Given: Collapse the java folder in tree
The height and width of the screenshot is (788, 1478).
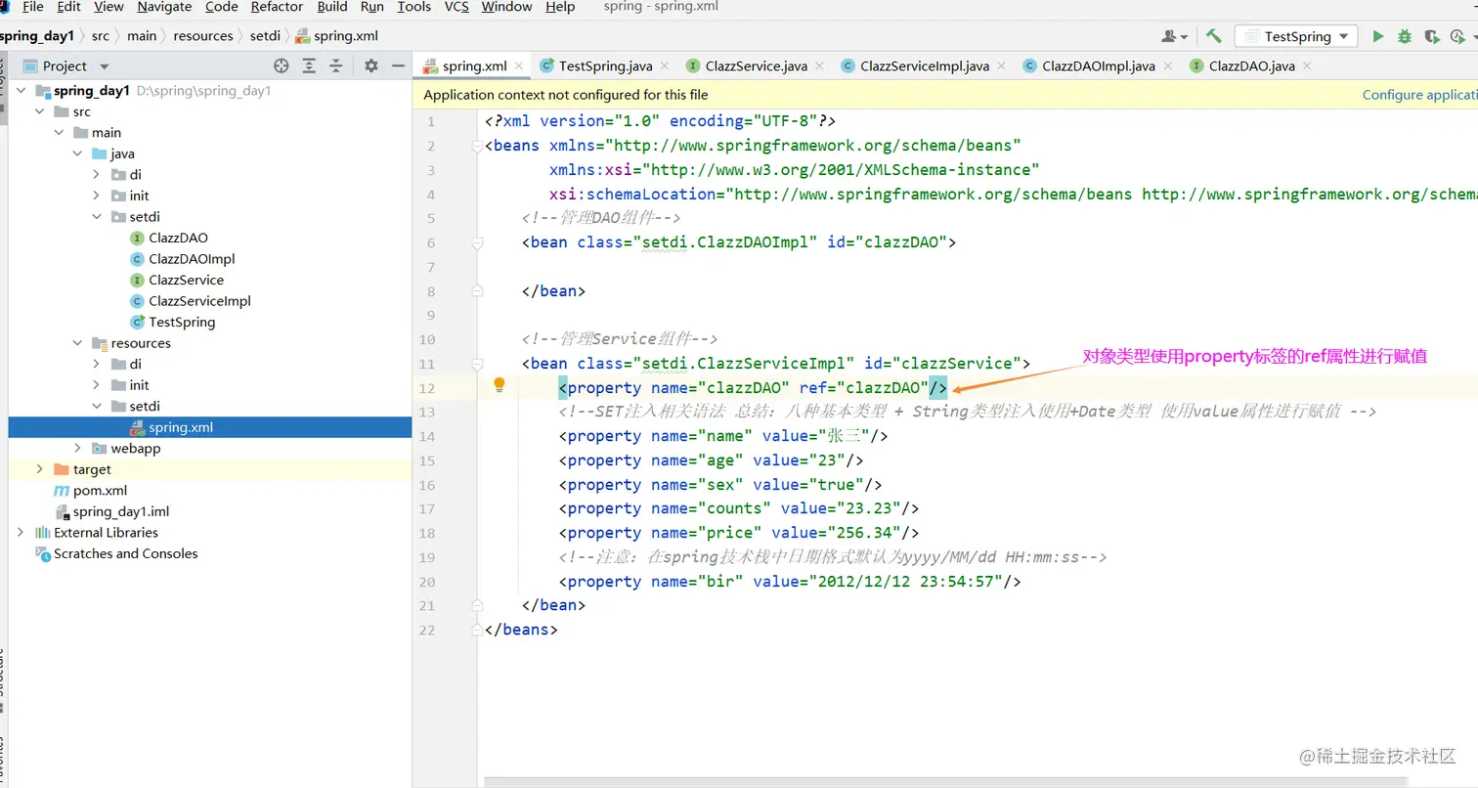Looking at the screenshot, I should 77,153.
